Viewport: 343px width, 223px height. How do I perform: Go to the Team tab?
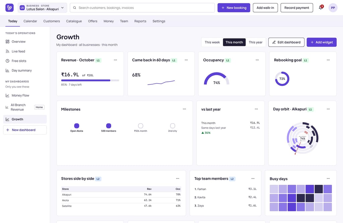point(124,21)
